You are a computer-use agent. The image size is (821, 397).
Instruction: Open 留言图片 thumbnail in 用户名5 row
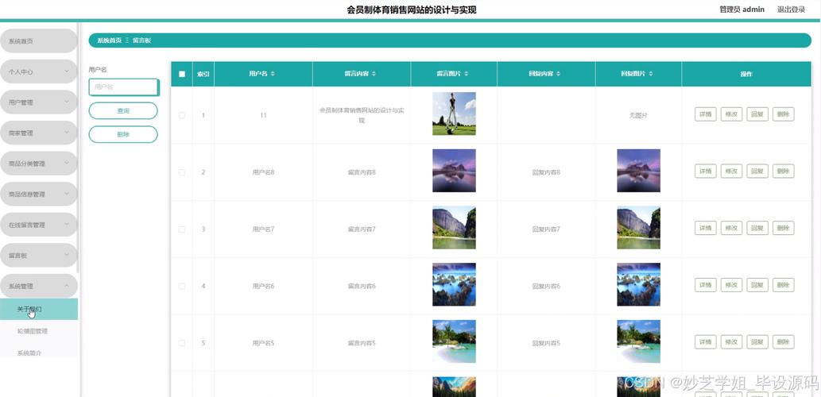click(x=454, y=341)
